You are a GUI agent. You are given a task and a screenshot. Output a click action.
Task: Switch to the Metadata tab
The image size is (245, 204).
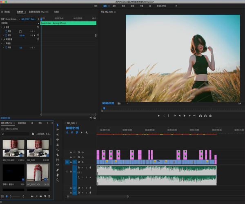tap(56, 12)
